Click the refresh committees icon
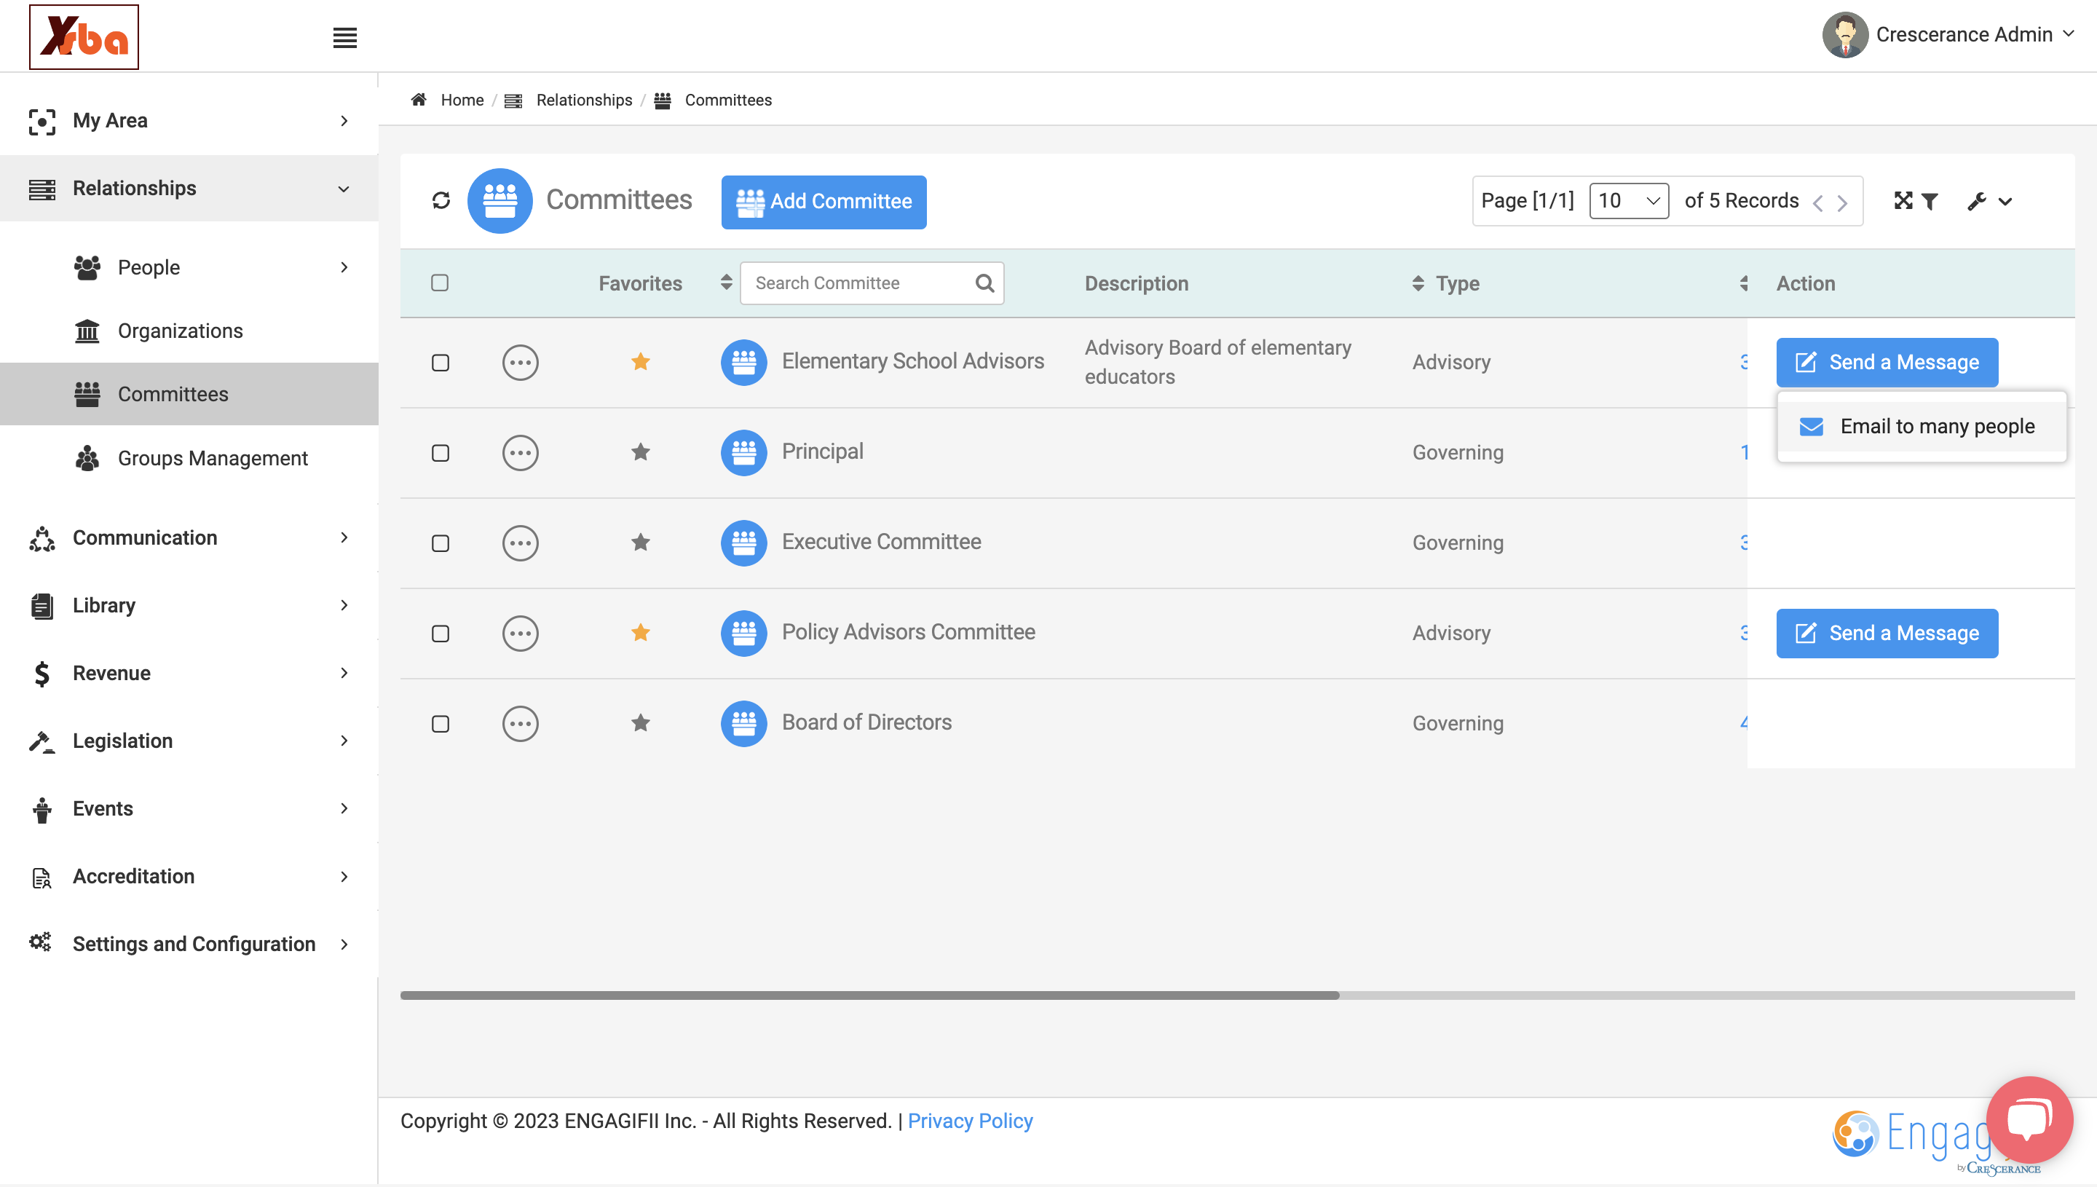 [x=441, y=200]
